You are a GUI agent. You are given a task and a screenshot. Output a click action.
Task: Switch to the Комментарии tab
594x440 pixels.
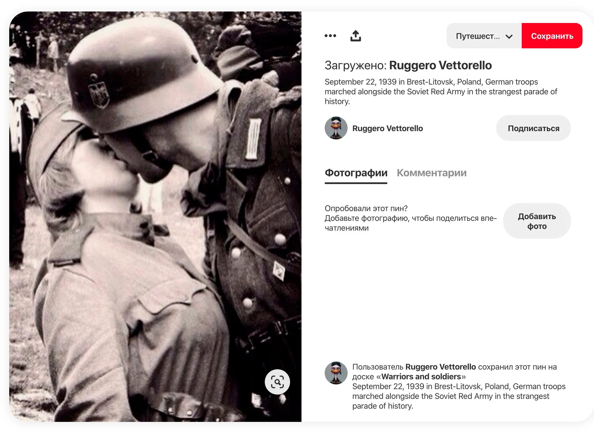[432, 173]
